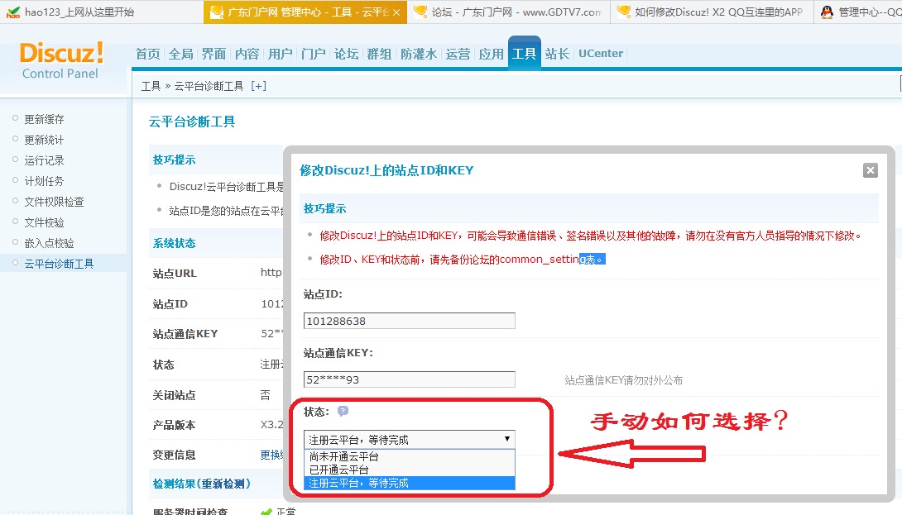Screen dimensions: 902x515
Task: Open the UCenter menu
Action: point(601,54)
